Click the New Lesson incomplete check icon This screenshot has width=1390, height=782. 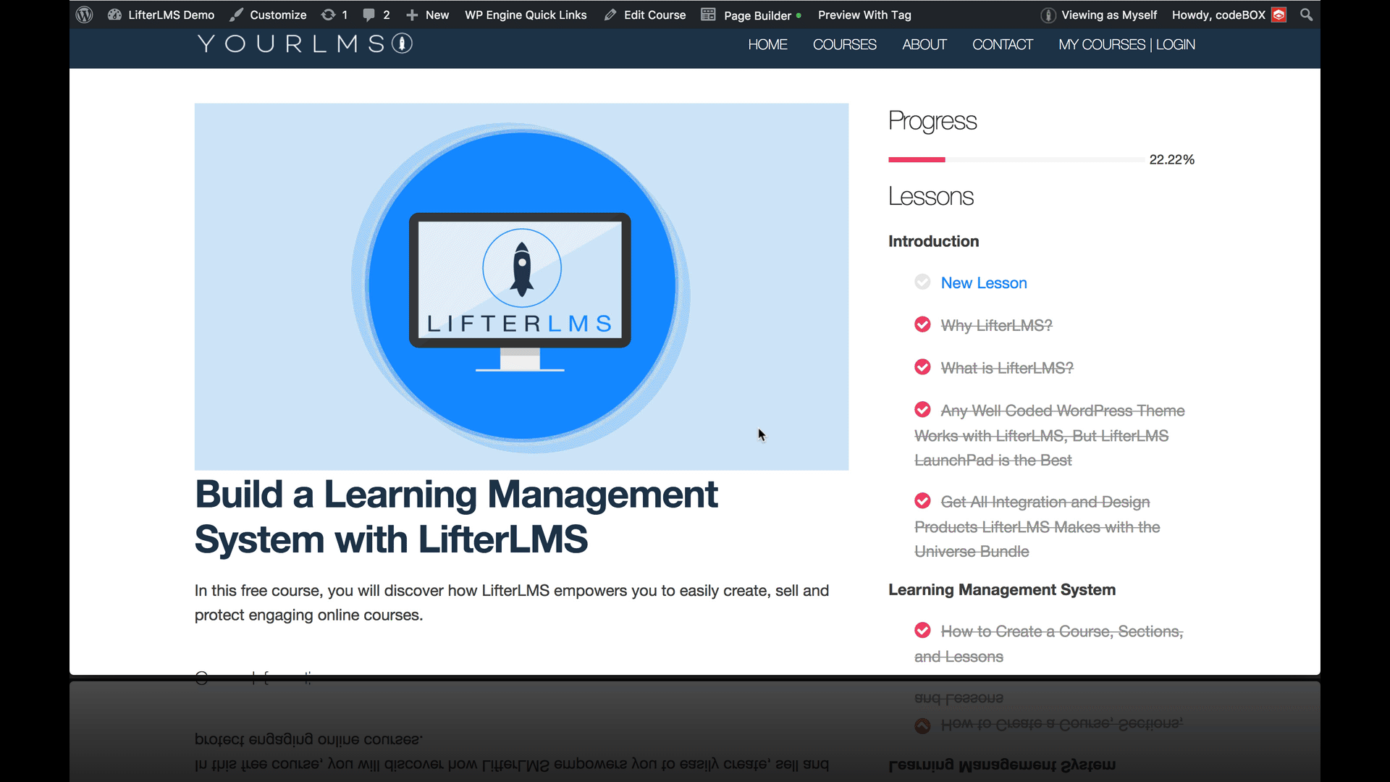[922, 282]
